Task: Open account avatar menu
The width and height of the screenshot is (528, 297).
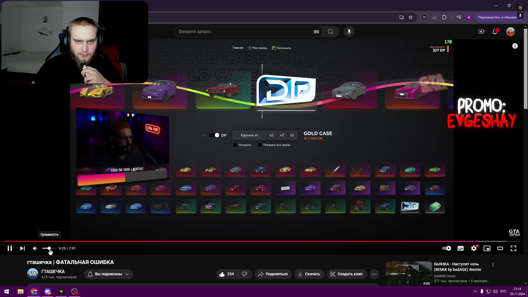Action: tap(511, 32)
